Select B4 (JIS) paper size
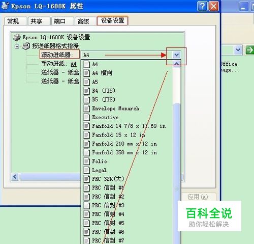254x244 pixels. pos(128,91)
